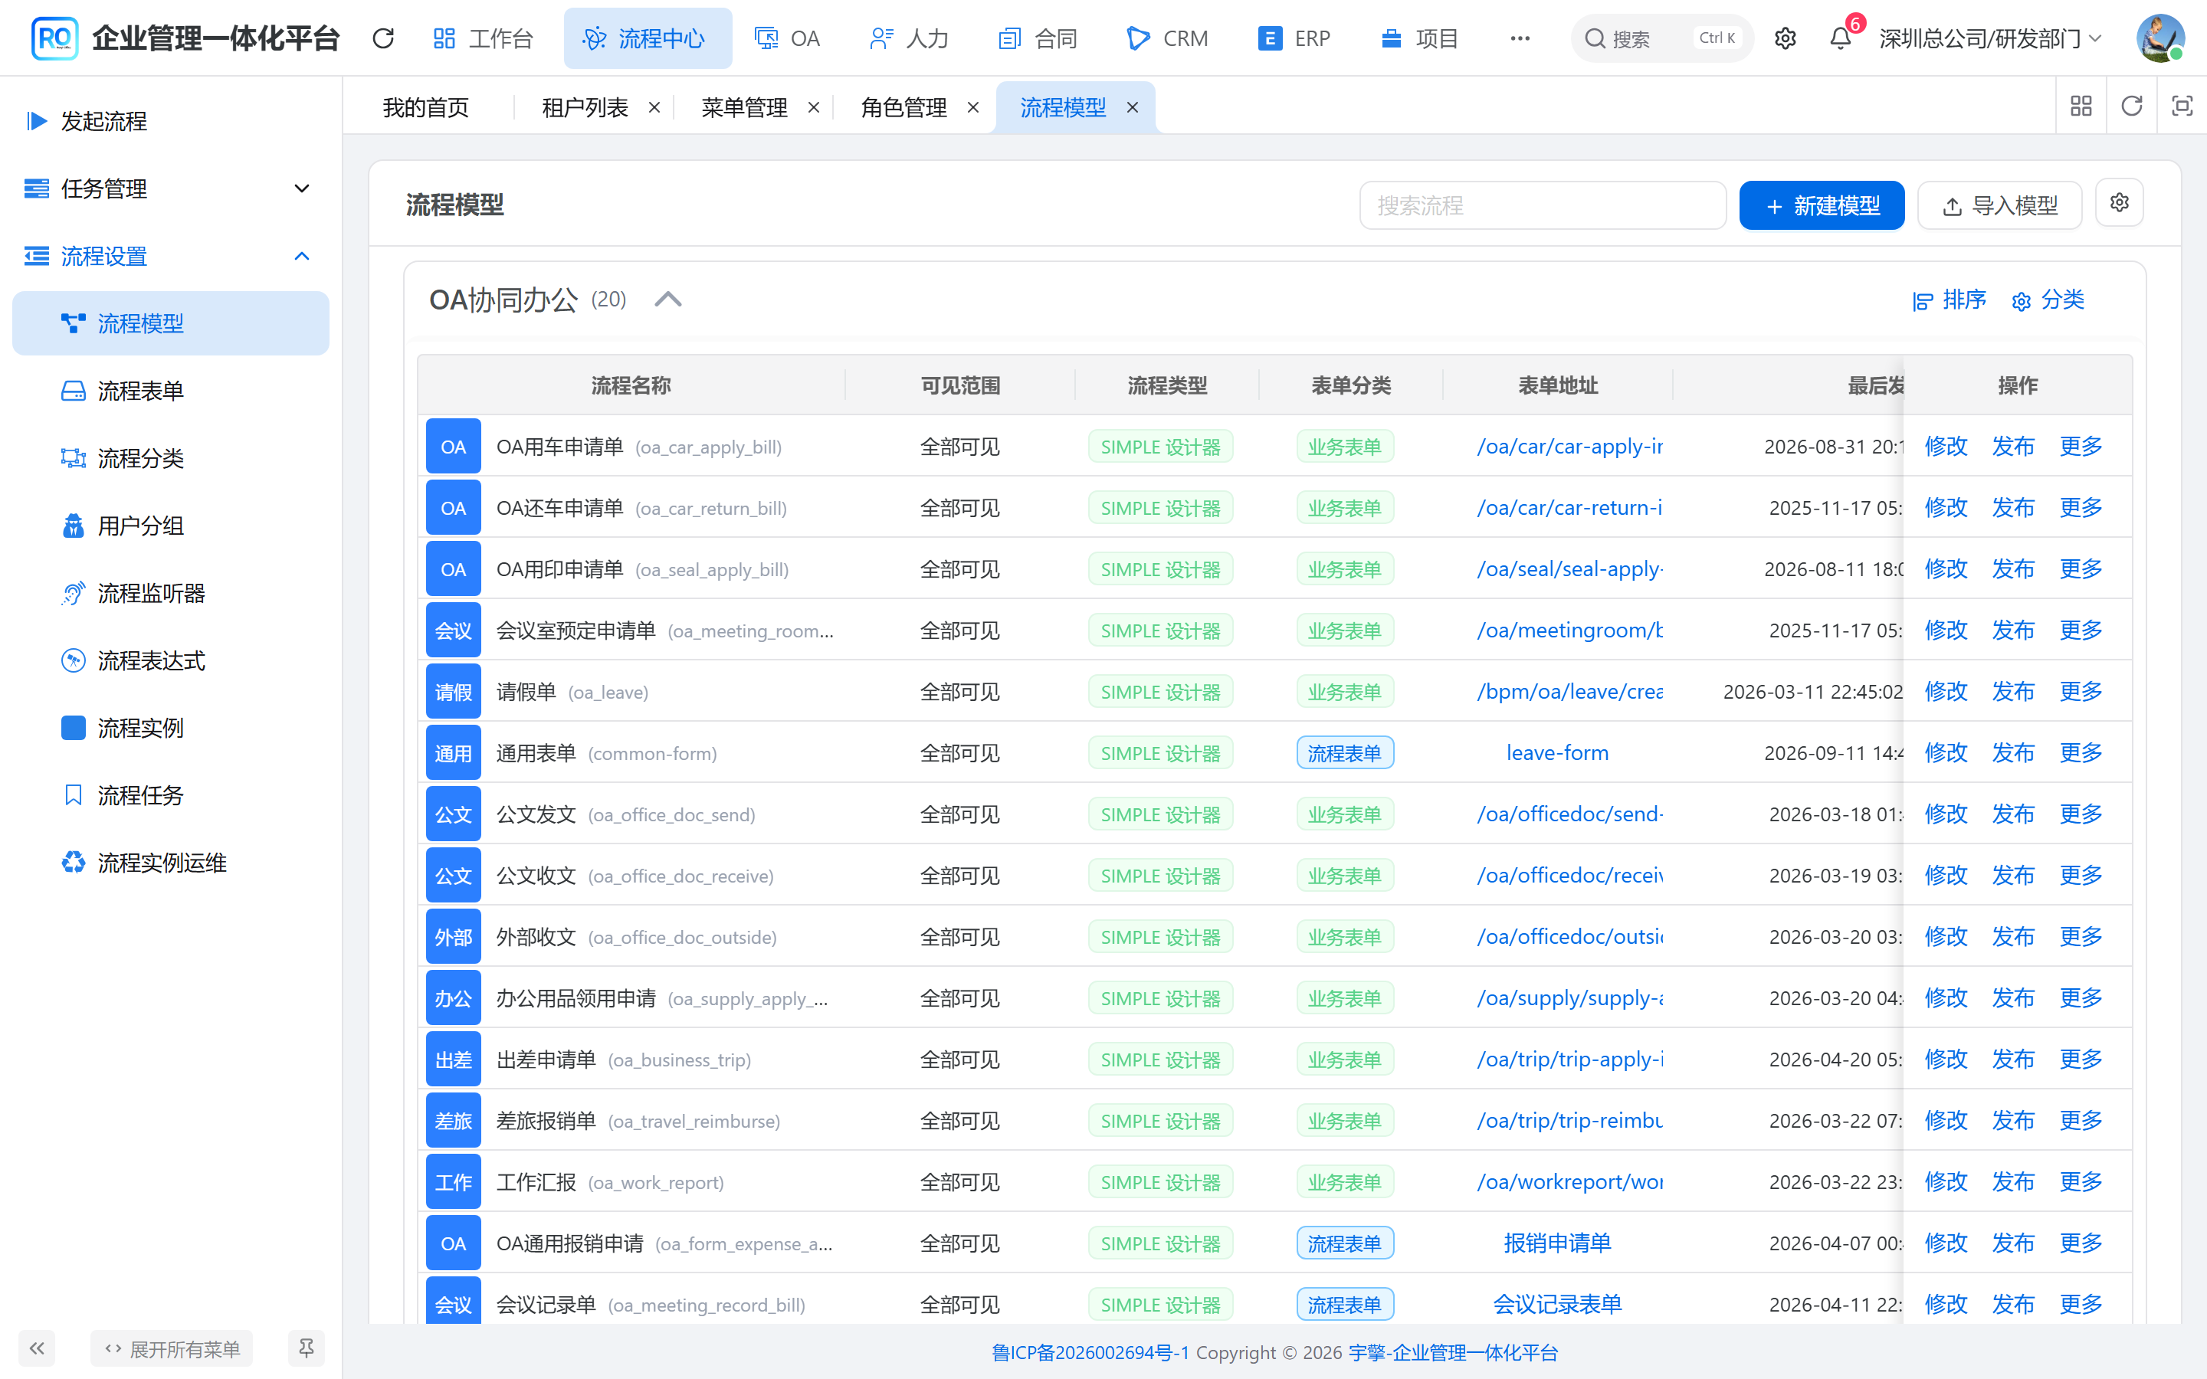Click 发布 for 请假单 row

[x=2014, y=691]
